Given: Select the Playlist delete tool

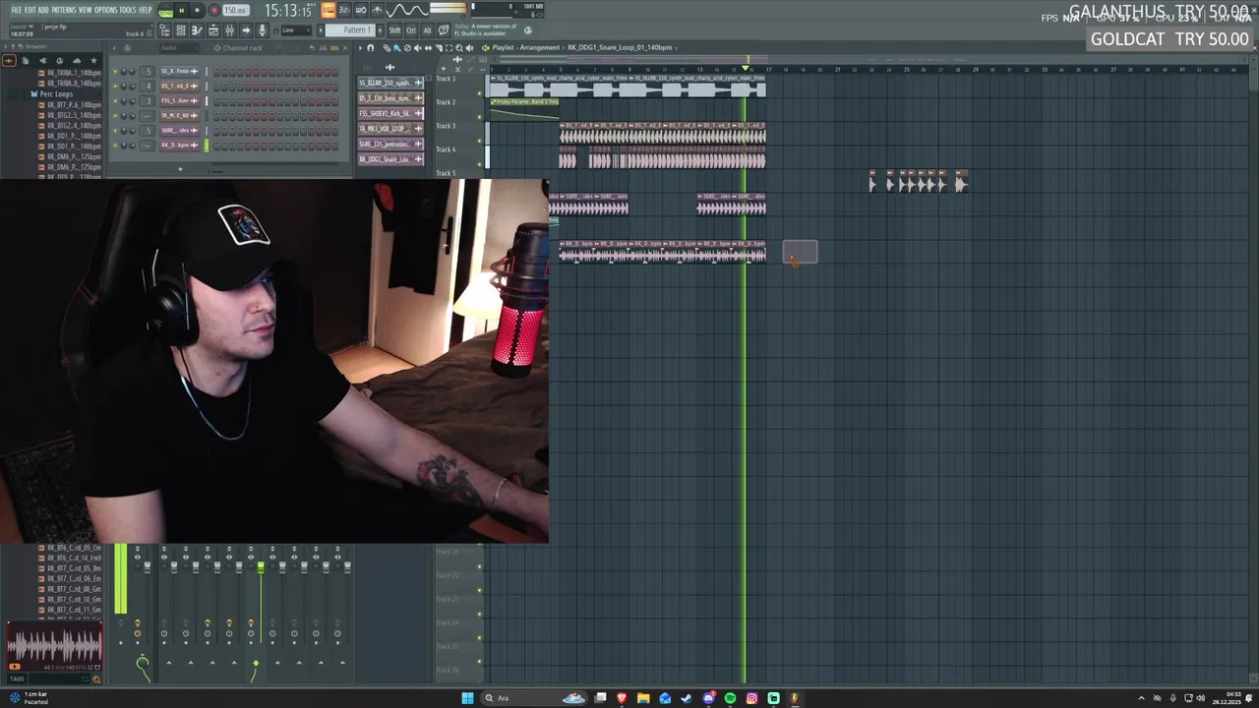Looking at the screenshot, I should pos(407,48).
